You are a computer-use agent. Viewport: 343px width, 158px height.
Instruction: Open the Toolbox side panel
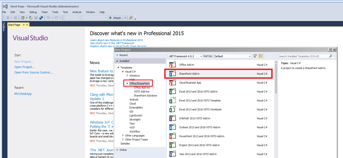point(4,27)
